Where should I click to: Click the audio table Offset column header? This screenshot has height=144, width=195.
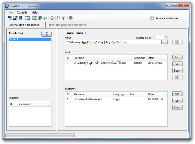pos(157,58)
